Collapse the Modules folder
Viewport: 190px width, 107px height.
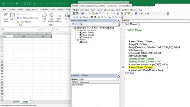tap(75, 40)
